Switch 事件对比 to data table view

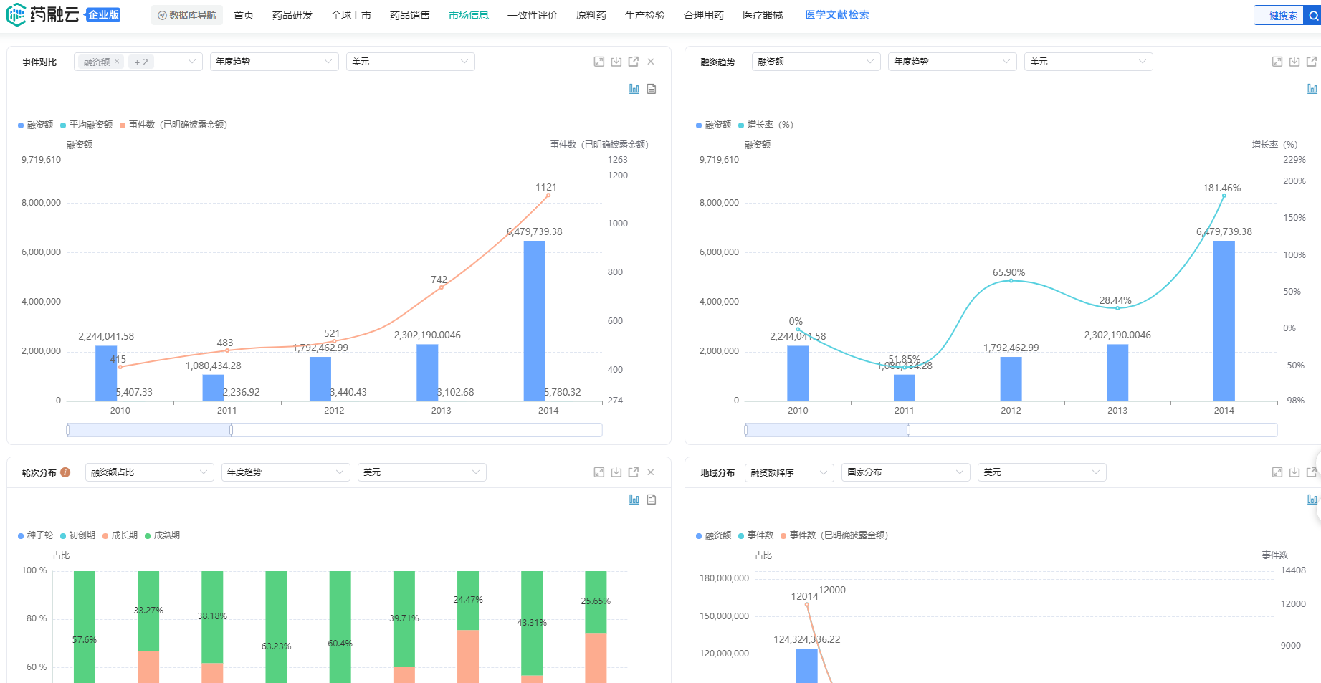point(652,89)
